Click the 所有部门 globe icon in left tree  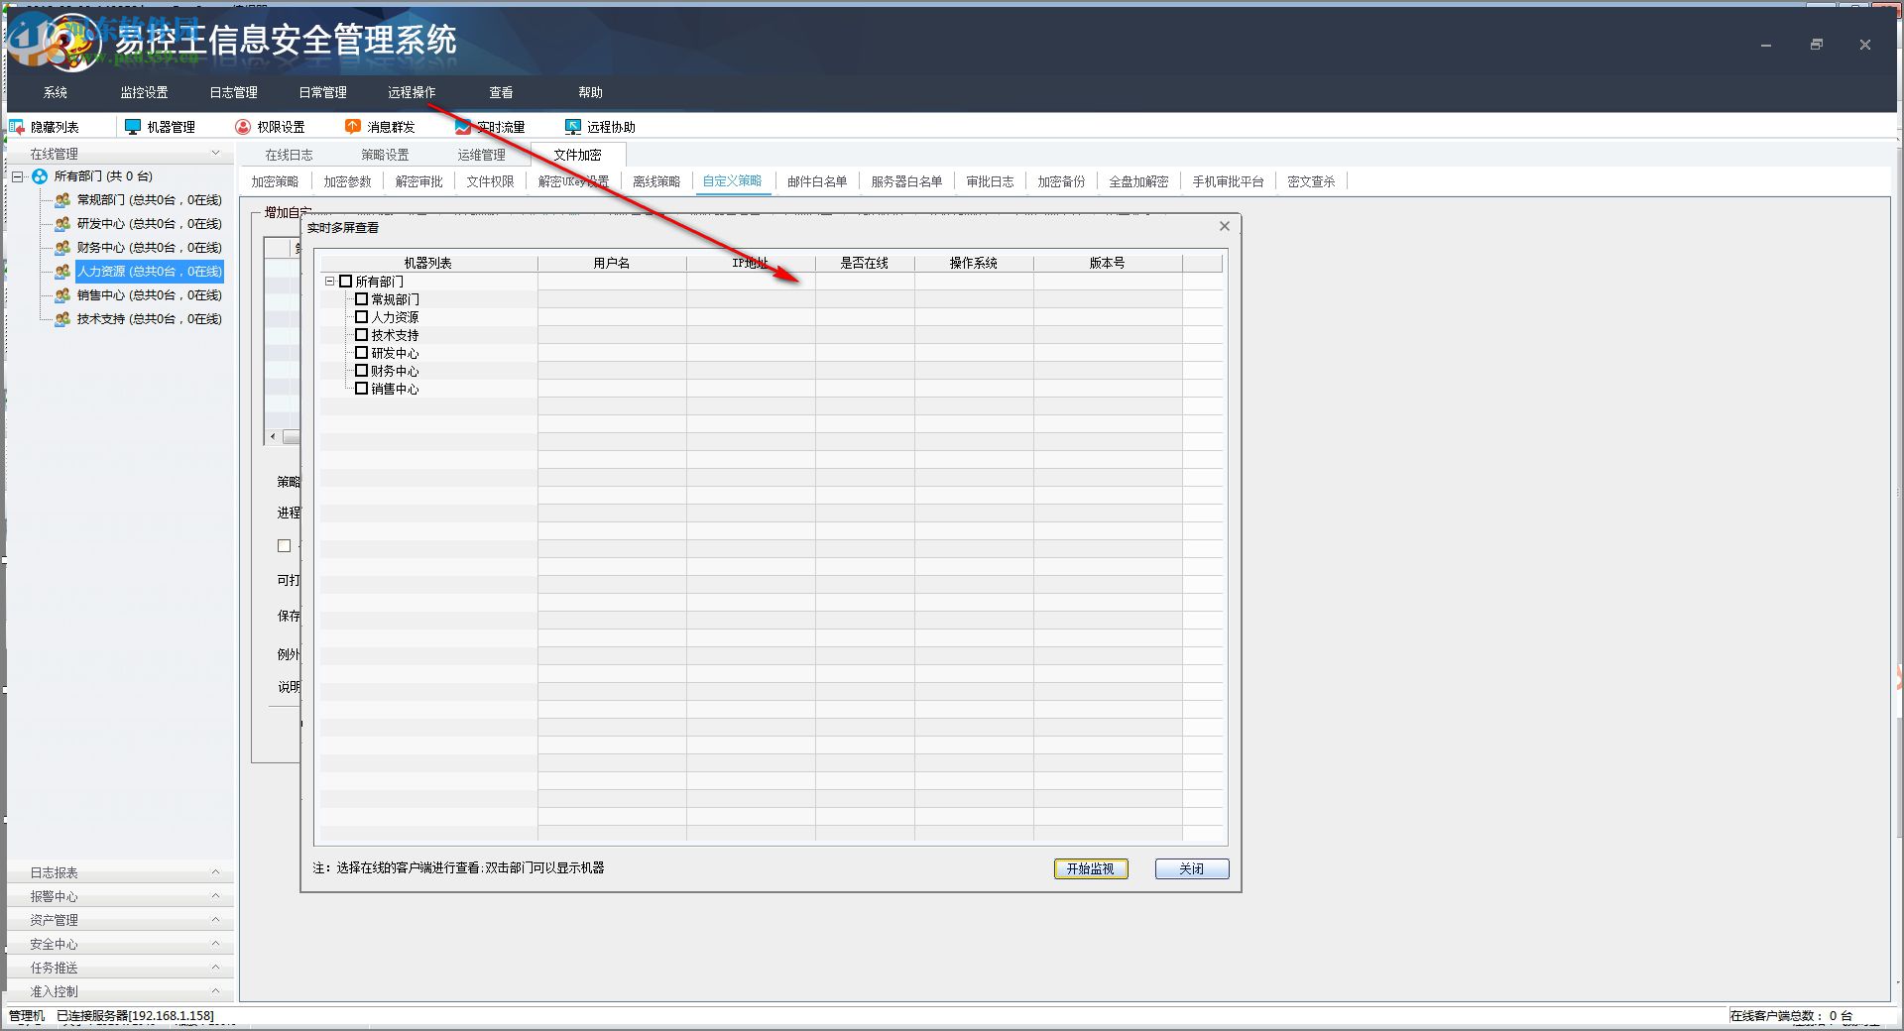coord(40,176)
